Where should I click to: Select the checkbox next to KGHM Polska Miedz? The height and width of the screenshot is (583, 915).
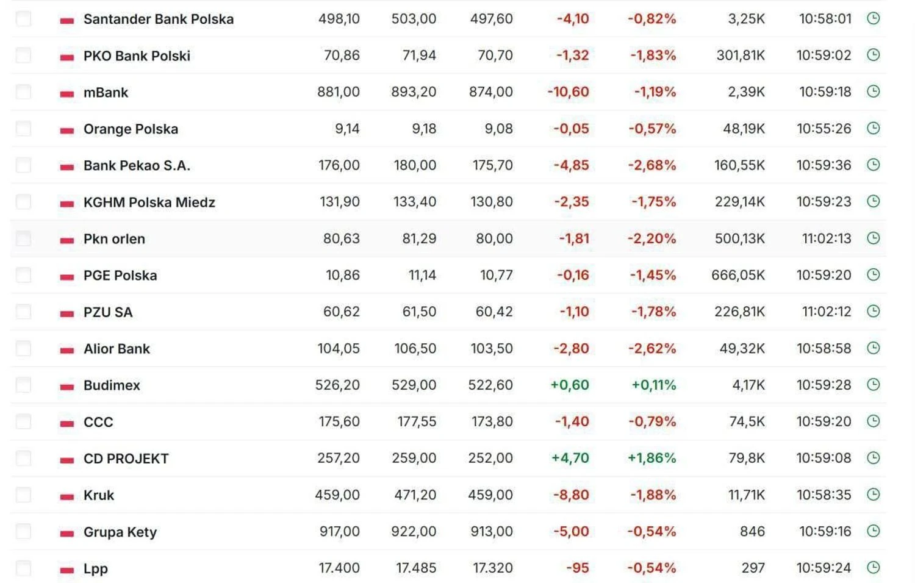(x=24, y=202)
